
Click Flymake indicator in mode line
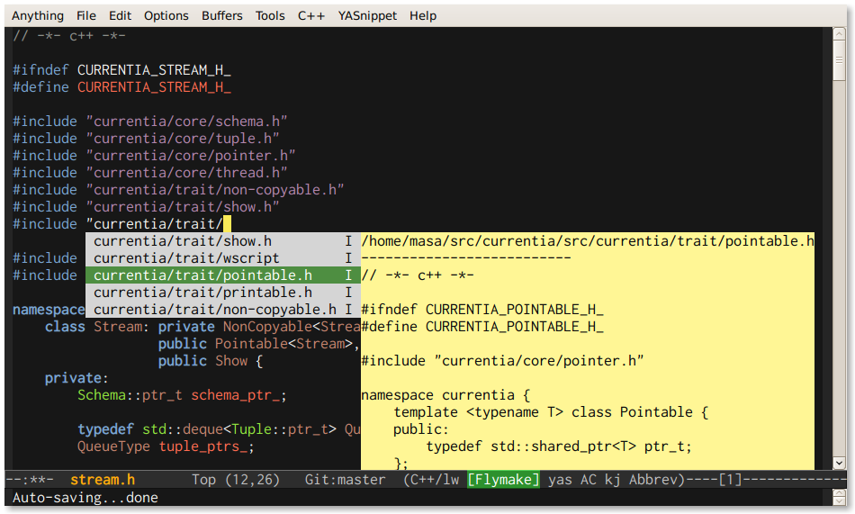(503, 480)
